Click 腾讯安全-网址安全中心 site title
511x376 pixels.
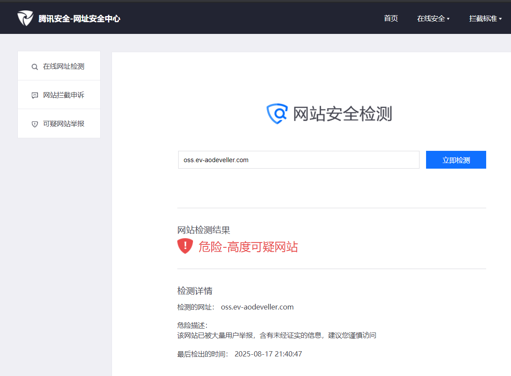pyautogui.click(x=79, y=19)
